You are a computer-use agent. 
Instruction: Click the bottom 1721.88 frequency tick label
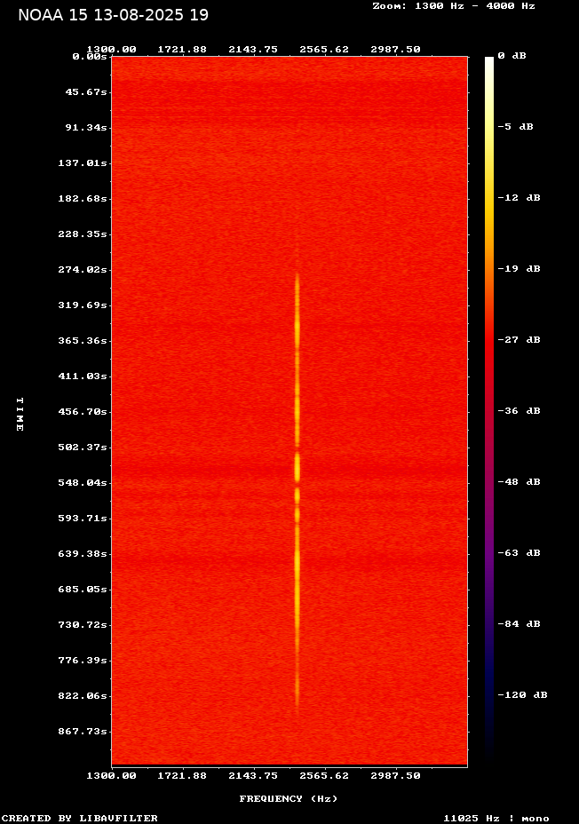[x=182, y=775]
